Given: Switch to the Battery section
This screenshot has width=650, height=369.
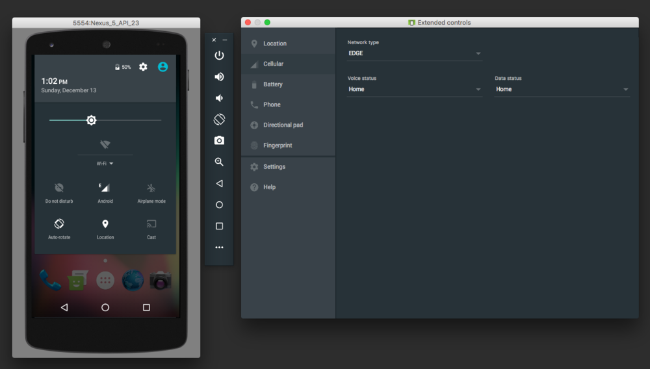Looking at the screenshot, I should [272, 84].
